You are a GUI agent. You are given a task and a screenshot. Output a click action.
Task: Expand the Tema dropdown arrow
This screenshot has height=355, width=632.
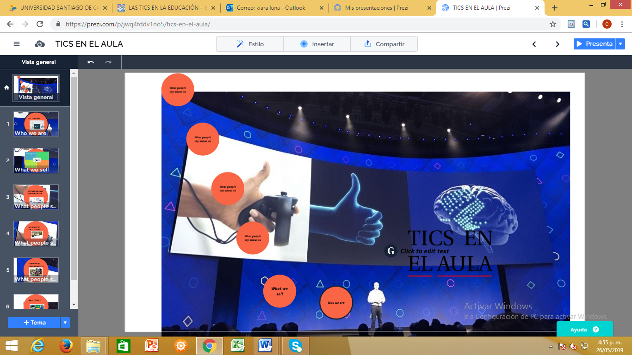(x=65, y=323)
